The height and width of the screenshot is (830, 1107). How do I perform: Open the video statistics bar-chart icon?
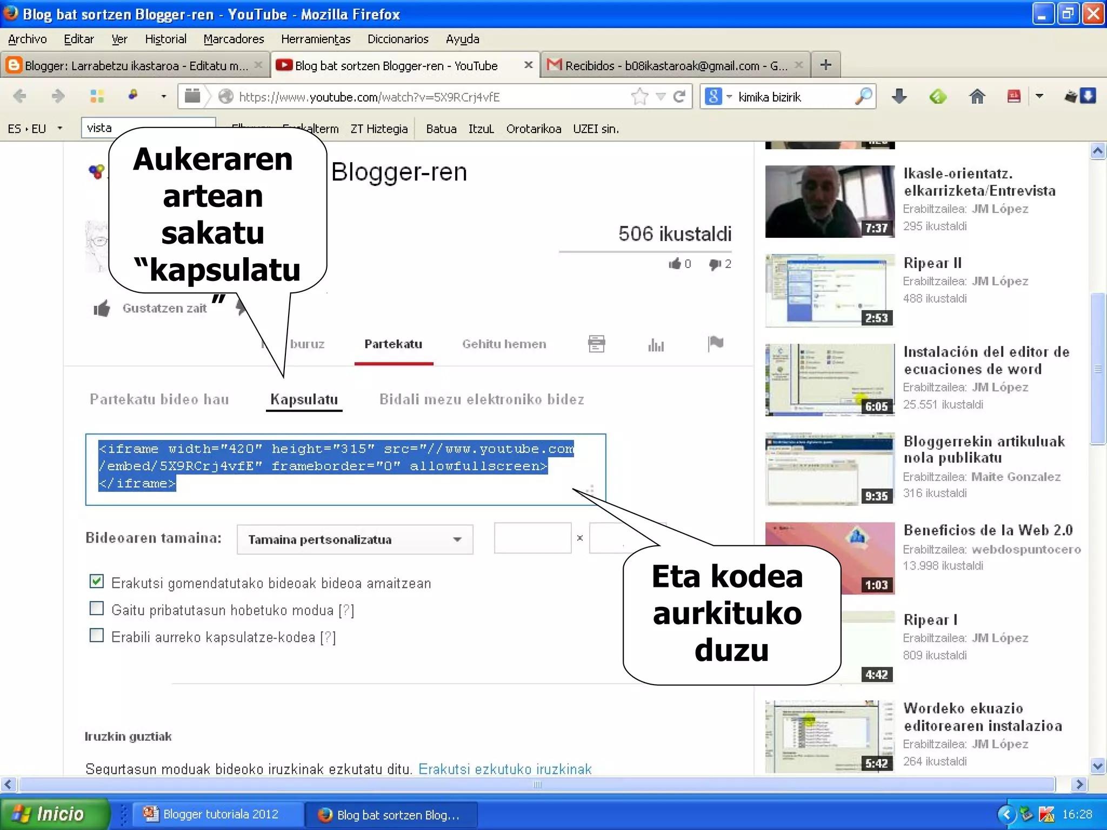tap(656, 345)
